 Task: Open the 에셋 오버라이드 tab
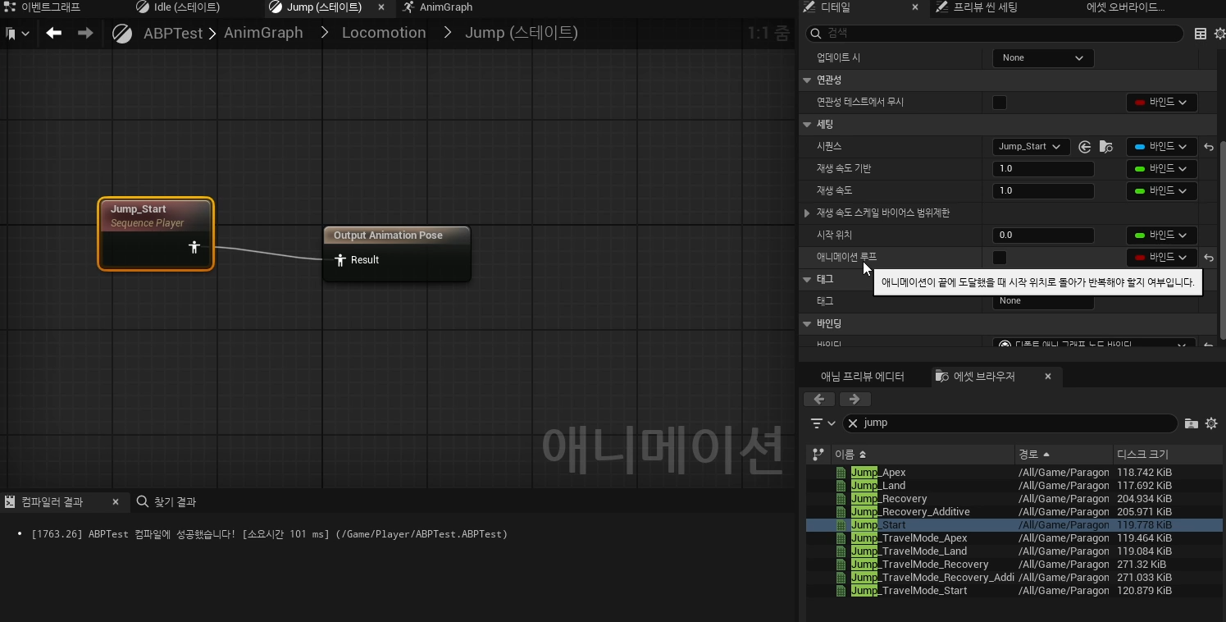tap(1125, 7)
